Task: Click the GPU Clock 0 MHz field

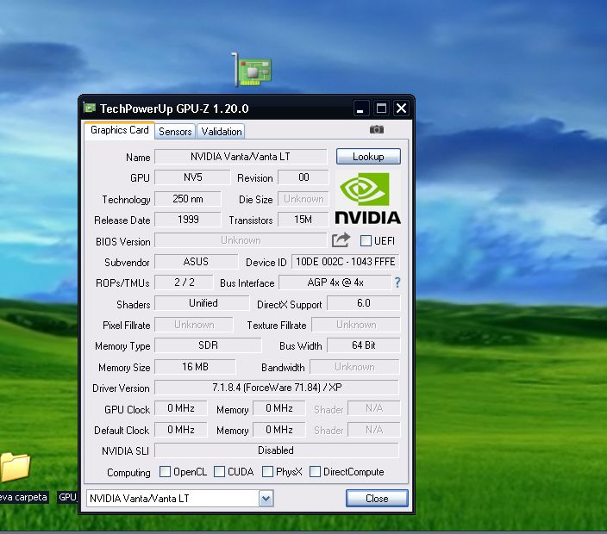Action: pos(181,408)
